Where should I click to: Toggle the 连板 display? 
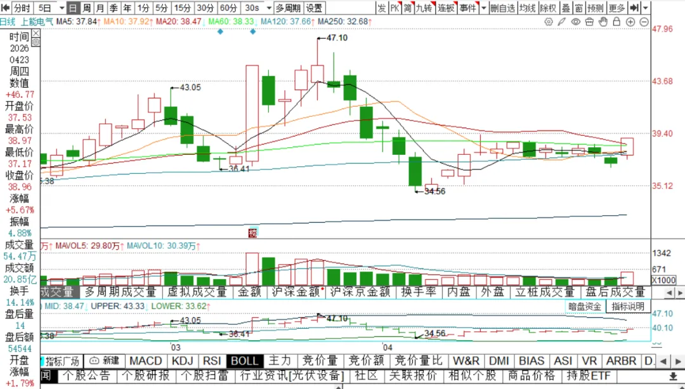click(x=446, y=8)
